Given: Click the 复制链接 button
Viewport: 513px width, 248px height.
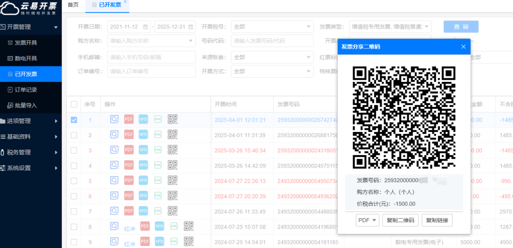Looking at the screenshot, I should 437,220.
